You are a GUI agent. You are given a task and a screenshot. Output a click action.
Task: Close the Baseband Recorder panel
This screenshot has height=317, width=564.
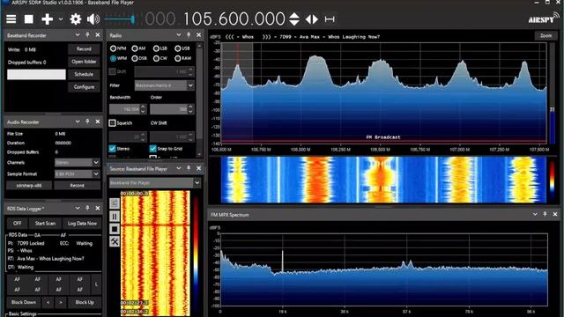coord(98,35)
